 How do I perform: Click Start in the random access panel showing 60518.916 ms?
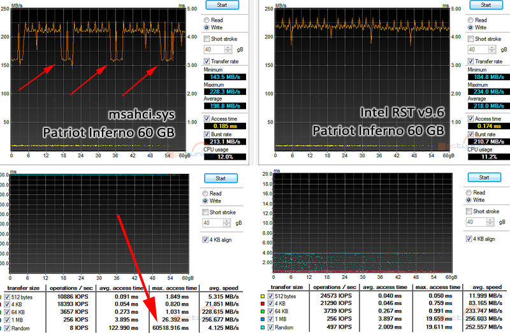(221, 178)
